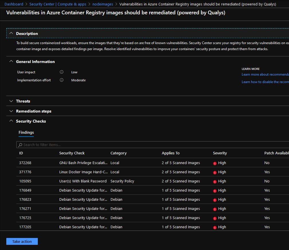Viewport: 289px width, 250px height.
Task: Click the User impact info icon
Action: click(x=61, y=72)
